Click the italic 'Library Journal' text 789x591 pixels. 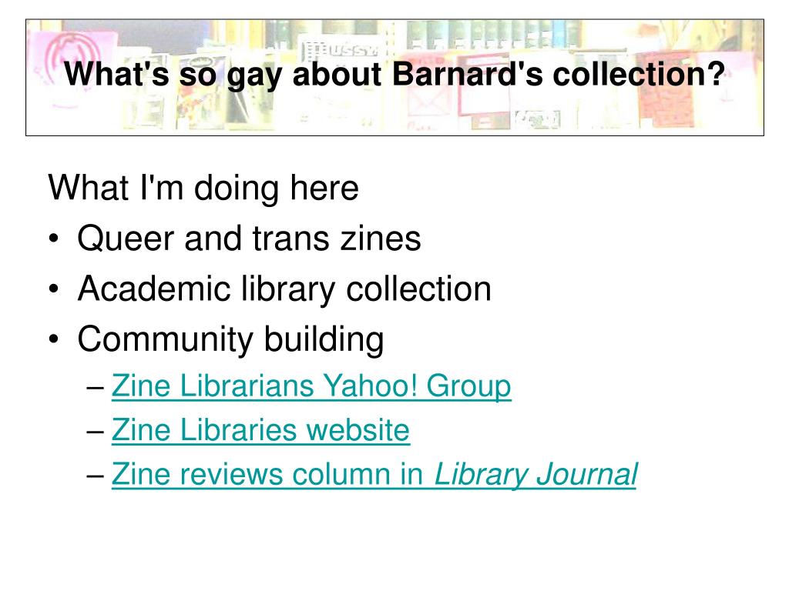(536, 475)
